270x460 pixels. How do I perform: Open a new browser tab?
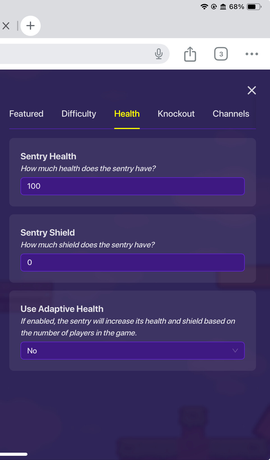click(31, 26)
